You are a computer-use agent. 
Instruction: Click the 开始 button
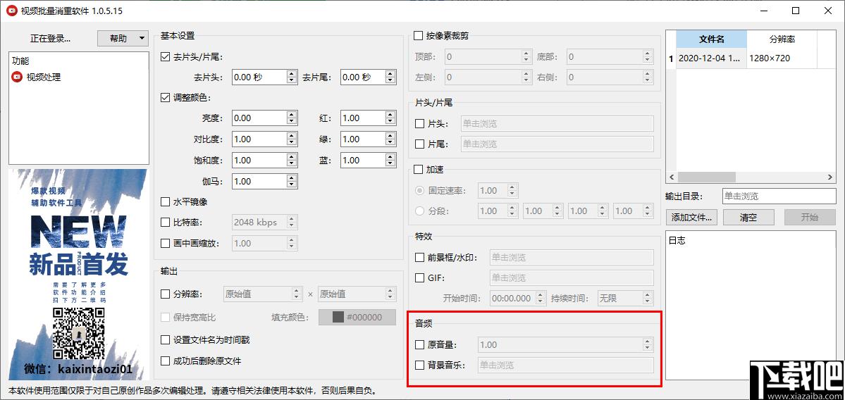coord(810,218)
